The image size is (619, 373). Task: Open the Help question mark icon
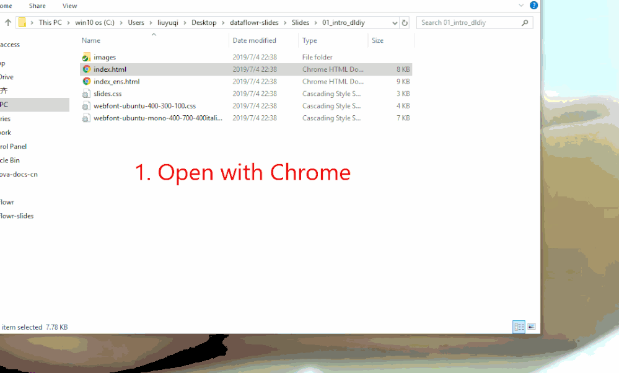[x=533, y=5]
